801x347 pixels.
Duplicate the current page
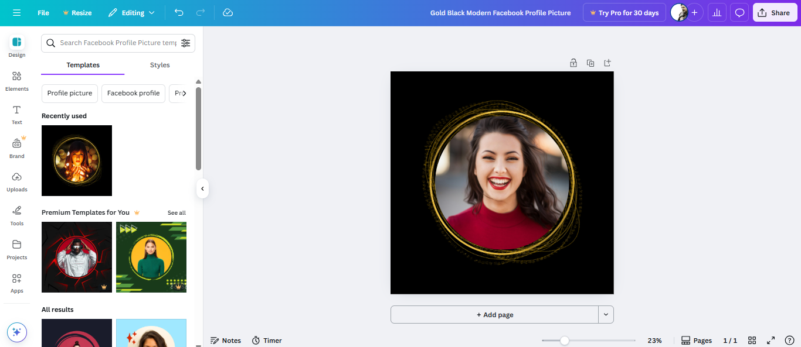(590, 63)
